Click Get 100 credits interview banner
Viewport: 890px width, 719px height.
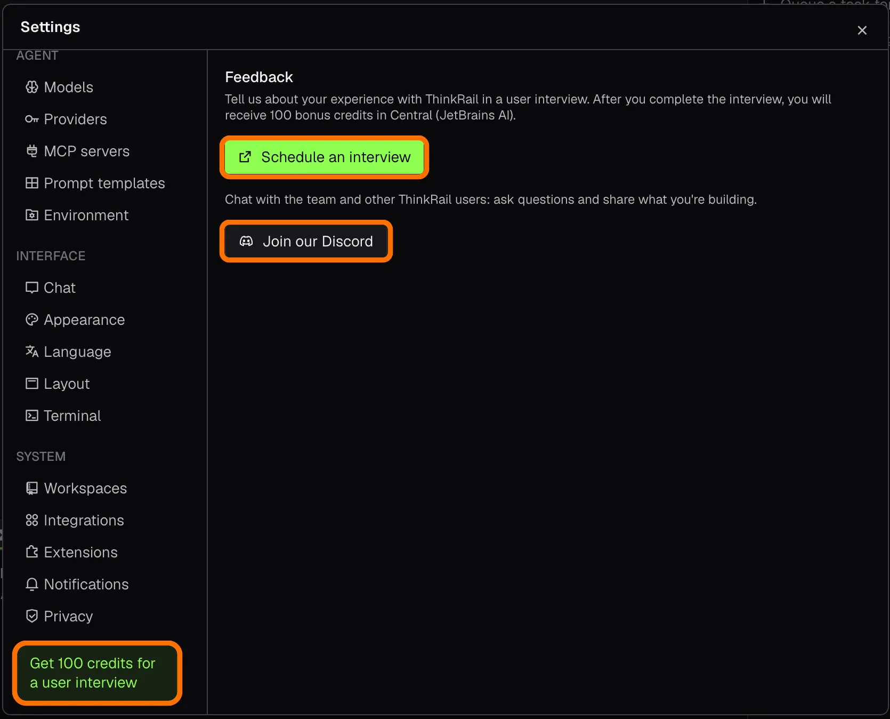(97, 673)
